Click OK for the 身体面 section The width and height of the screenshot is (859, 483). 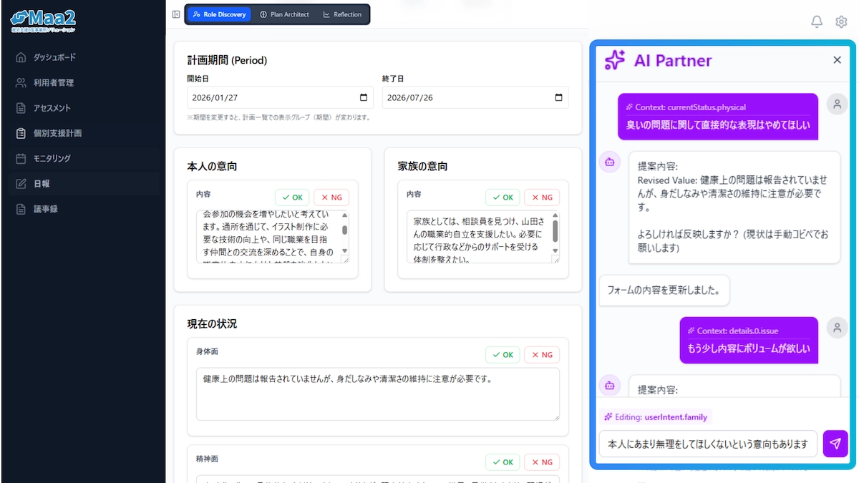pyautogui.click(x=503, y=354)
